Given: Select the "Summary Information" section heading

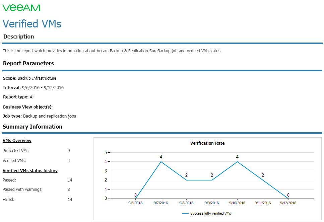Looking at the screenshot, I should tap(33, 127).
